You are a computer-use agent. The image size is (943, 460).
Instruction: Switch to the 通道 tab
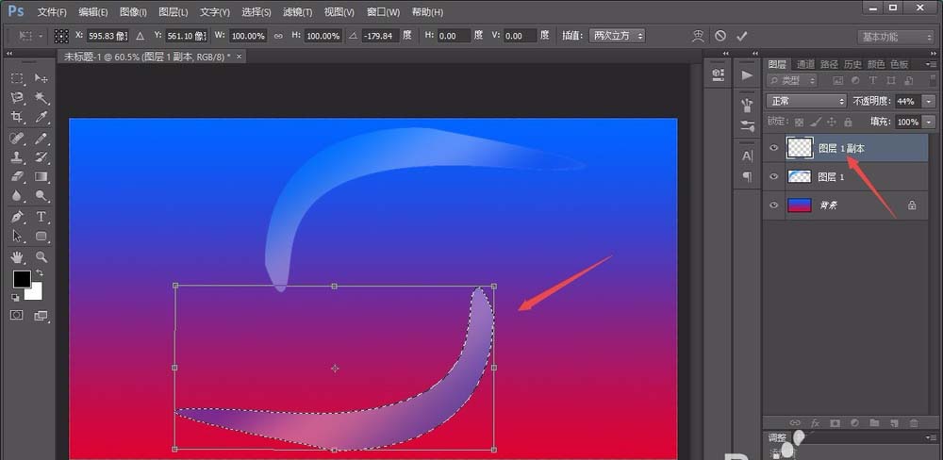pyautogui.click(x=805, y=64)
